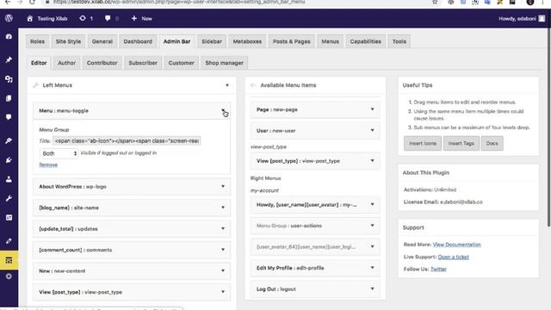
Task: Click the menu-toggle Title input field
Action: click(x=127, y=140)
